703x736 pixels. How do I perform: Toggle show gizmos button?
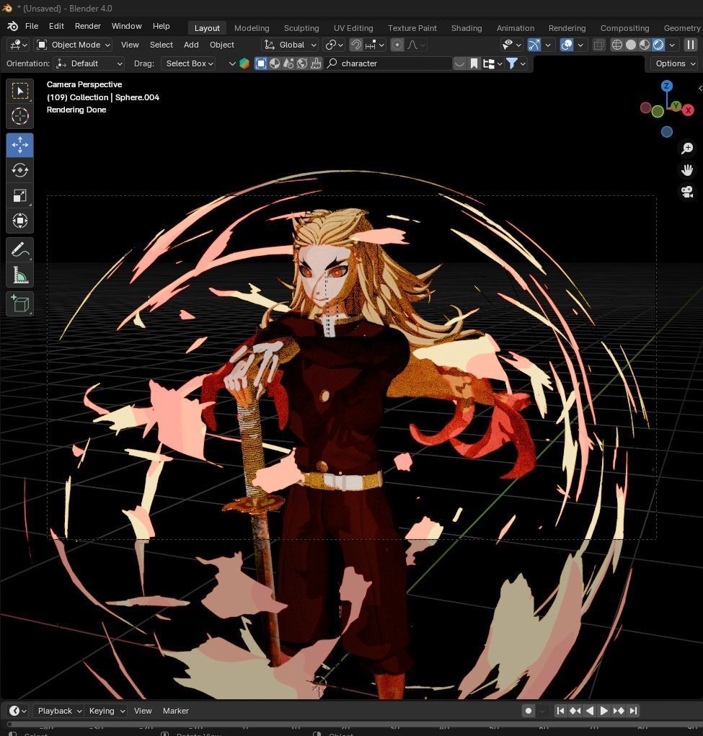(534, 45)
